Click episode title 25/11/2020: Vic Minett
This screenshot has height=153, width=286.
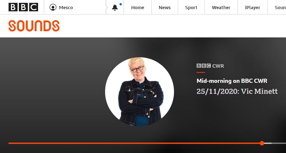pyautogui.click(x=237, y=91)
